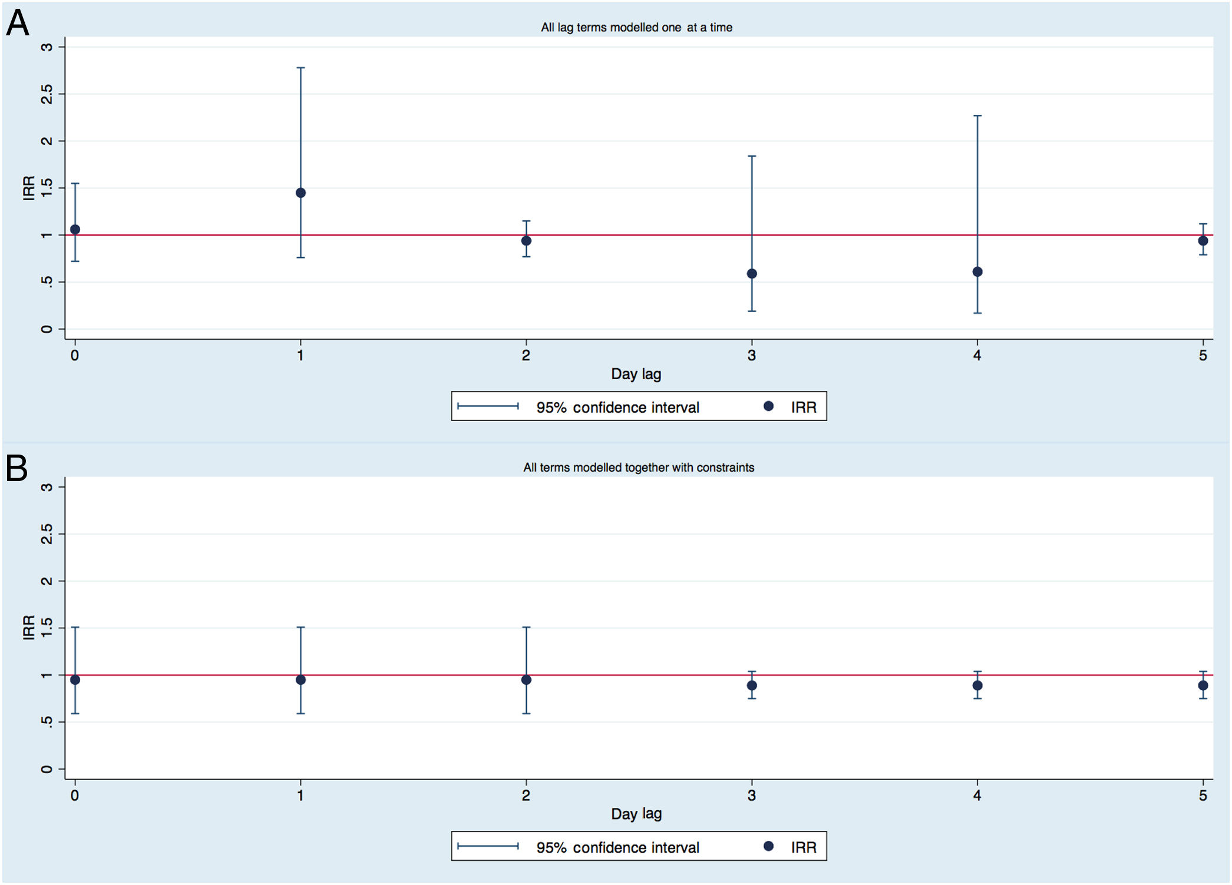The image size is (1232, 885).
Task: Click title 'All terms modelled together with constraints'
Action: pyautogui.click(x=639, y=467)
